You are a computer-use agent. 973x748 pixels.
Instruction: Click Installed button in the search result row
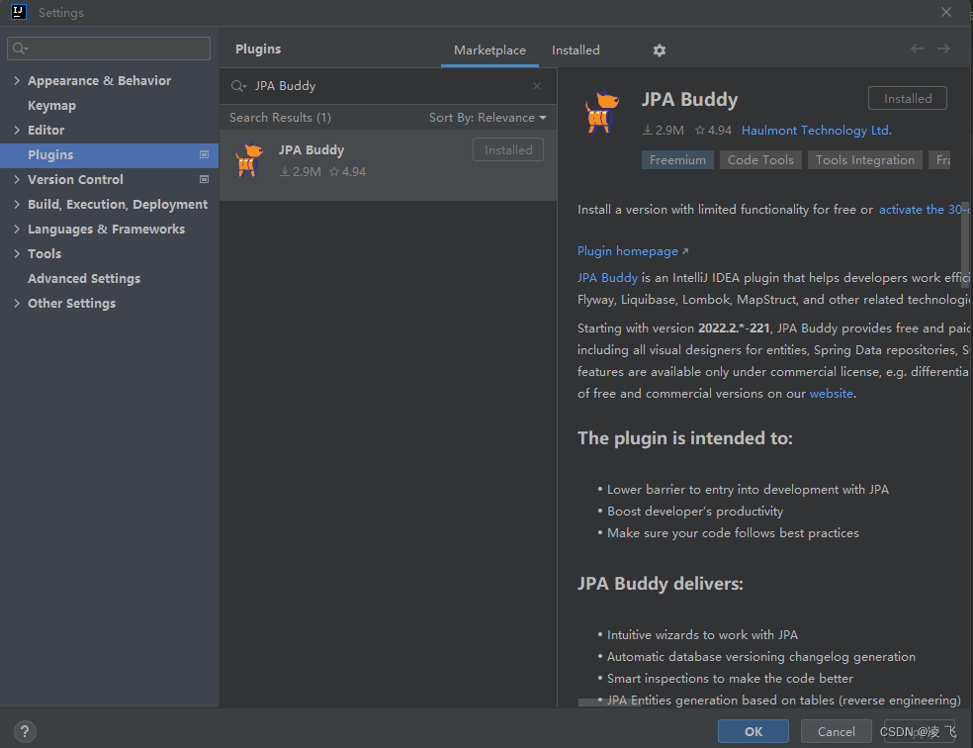[508, 149]
